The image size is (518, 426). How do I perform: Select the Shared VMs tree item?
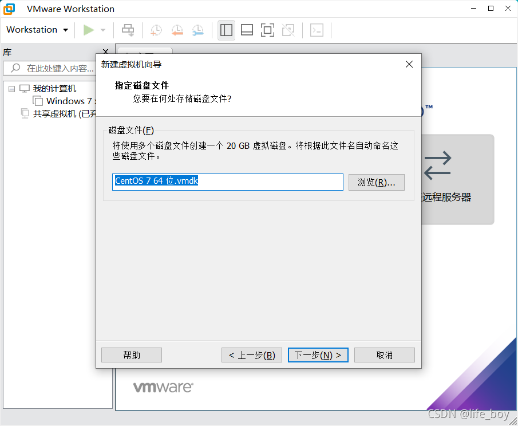point(65,114)
